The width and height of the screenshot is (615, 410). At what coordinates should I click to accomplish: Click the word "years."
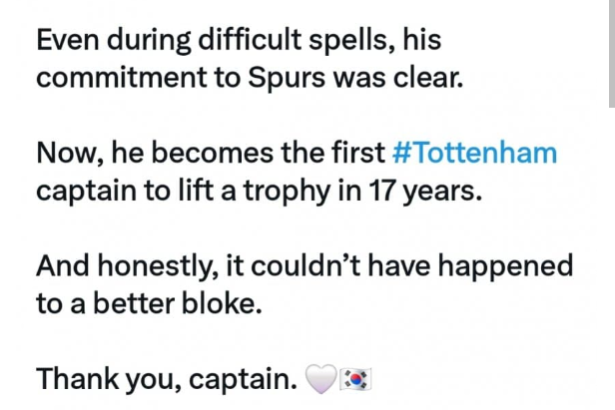(x=443, y=193)
